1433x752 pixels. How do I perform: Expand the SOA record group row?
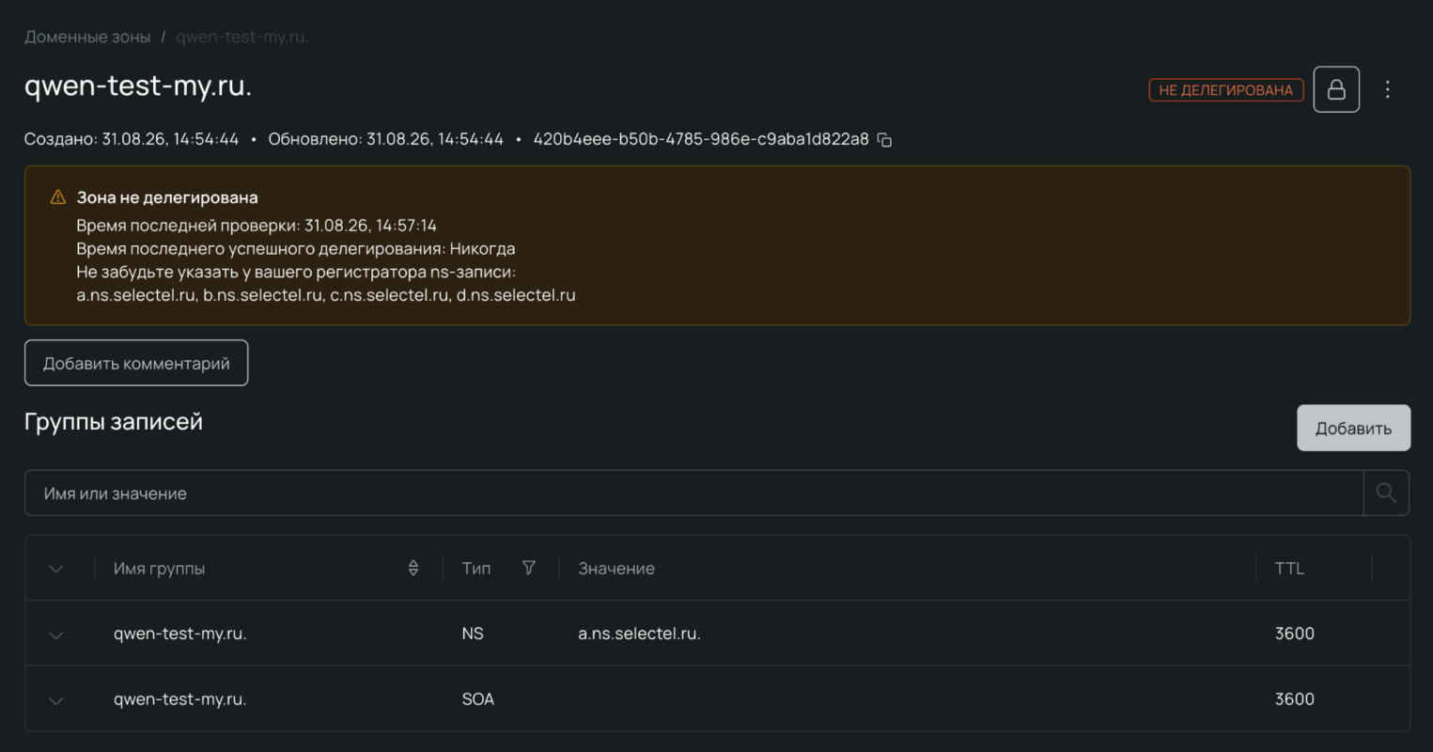click(56, 700)
